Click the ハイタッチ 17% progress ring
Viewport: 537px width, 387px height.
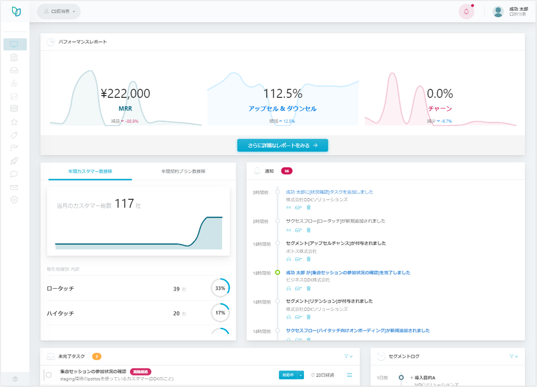[x=220, y=313]
